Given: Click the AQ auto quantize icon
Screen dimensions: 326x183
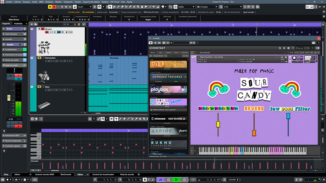Looking at the screenshot, I should point(35,180).
